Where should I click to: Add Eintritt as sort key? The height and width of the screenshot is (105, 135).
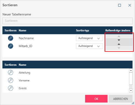pos(11,88)
